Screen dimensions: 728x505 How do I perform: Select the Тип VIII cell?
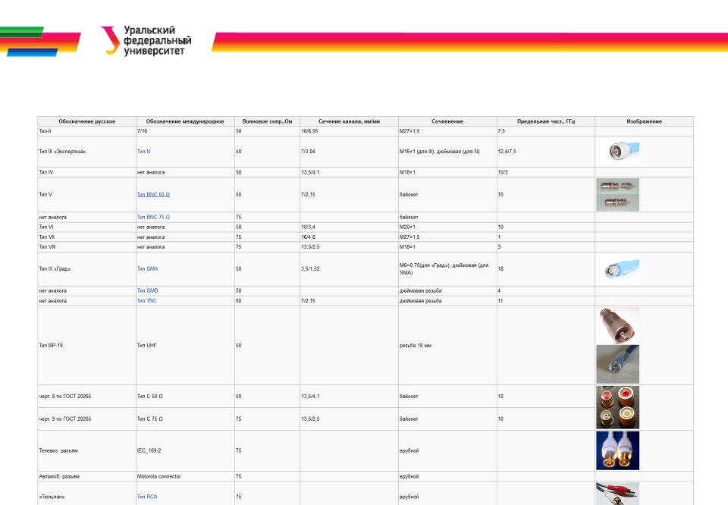(x=86, y=247)
